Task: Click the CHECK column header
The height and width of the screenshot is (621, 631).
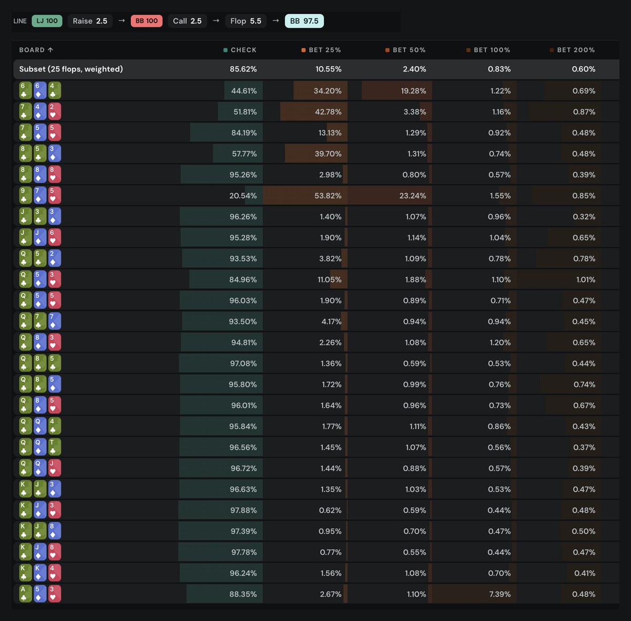Action: [240, 50]
